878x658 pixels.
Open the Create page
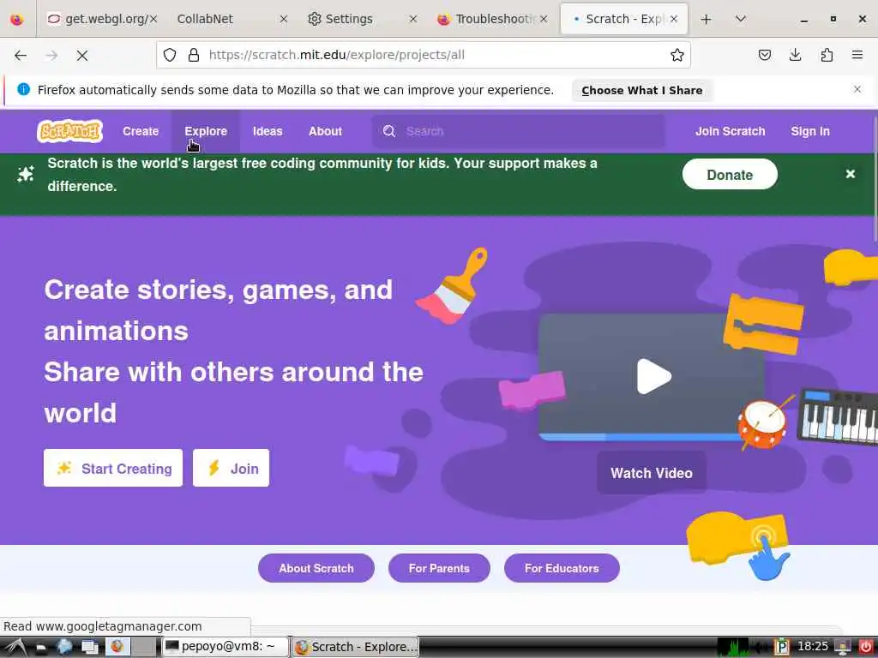click(x=141, y=131)
